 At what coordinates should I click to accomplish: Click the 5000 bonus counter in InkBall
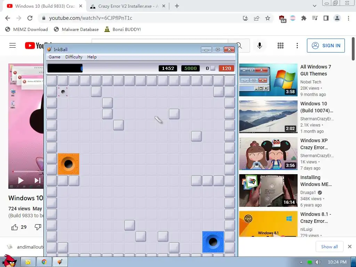click(190, 68)
